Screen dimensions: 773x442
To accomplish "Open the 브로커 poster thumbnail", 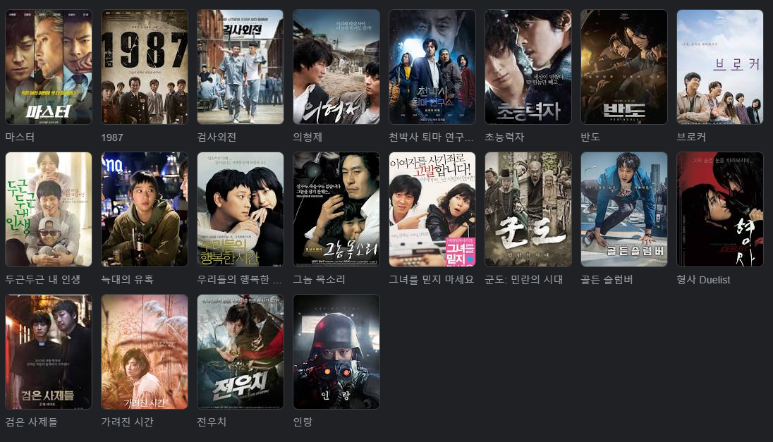I will pyautogui.click(x=720, y=67).
